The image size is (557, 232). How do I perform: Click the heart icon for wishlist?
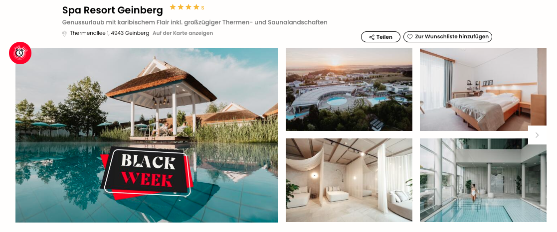tap(409, 36)
